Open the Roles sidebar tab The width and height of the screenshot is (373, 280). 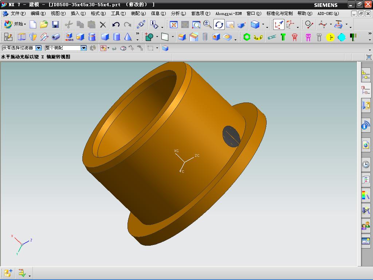click(366, 225)
